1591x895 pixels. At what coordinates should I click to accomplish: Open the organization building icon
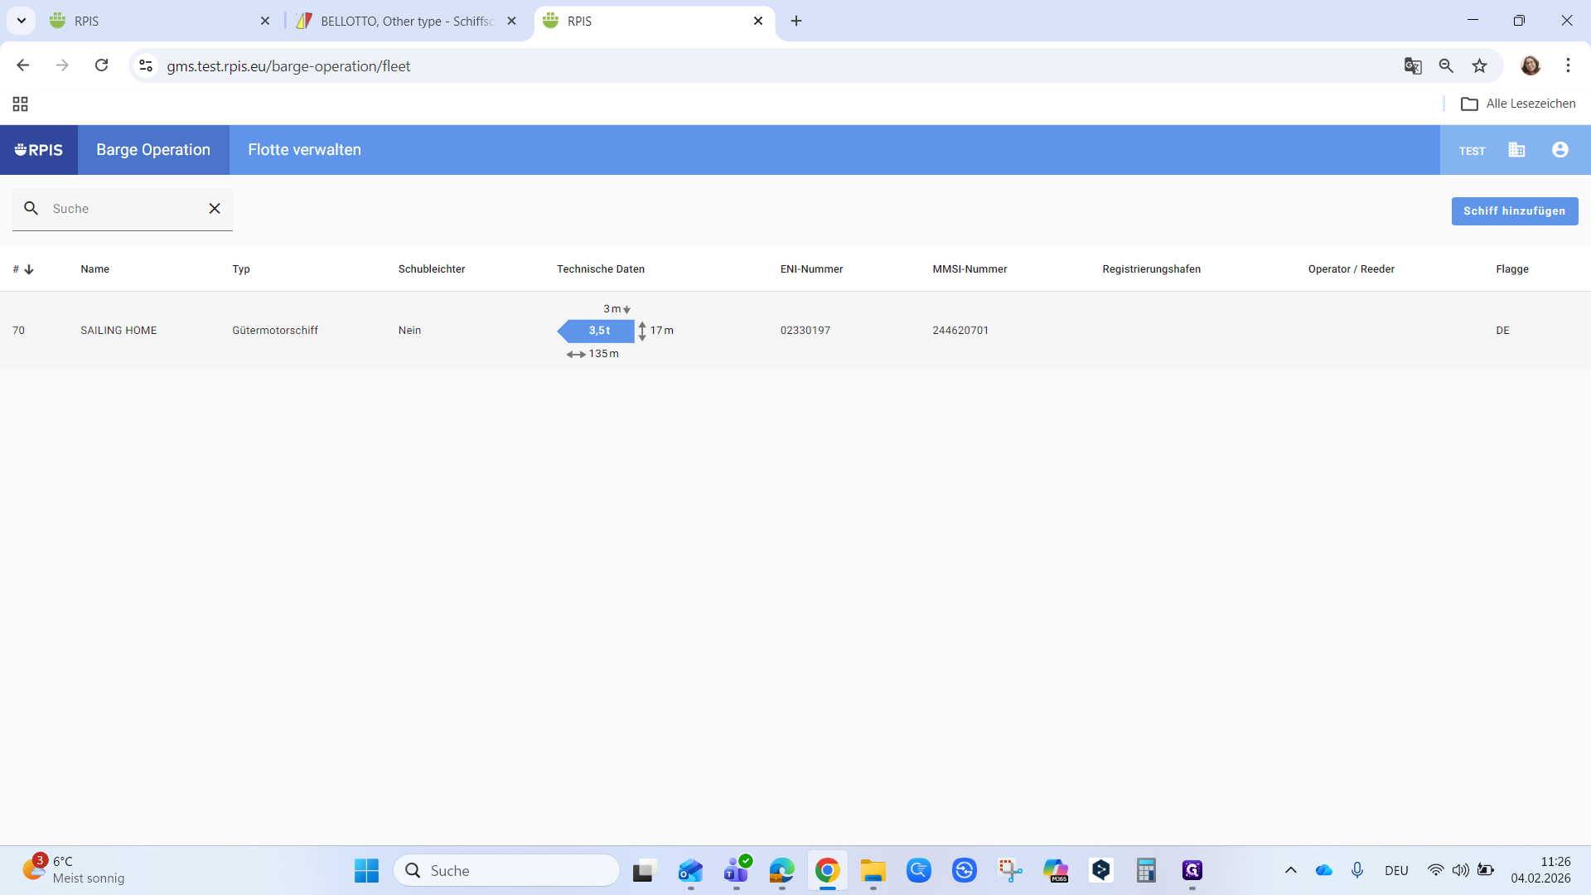click(x=1516, y=150)
